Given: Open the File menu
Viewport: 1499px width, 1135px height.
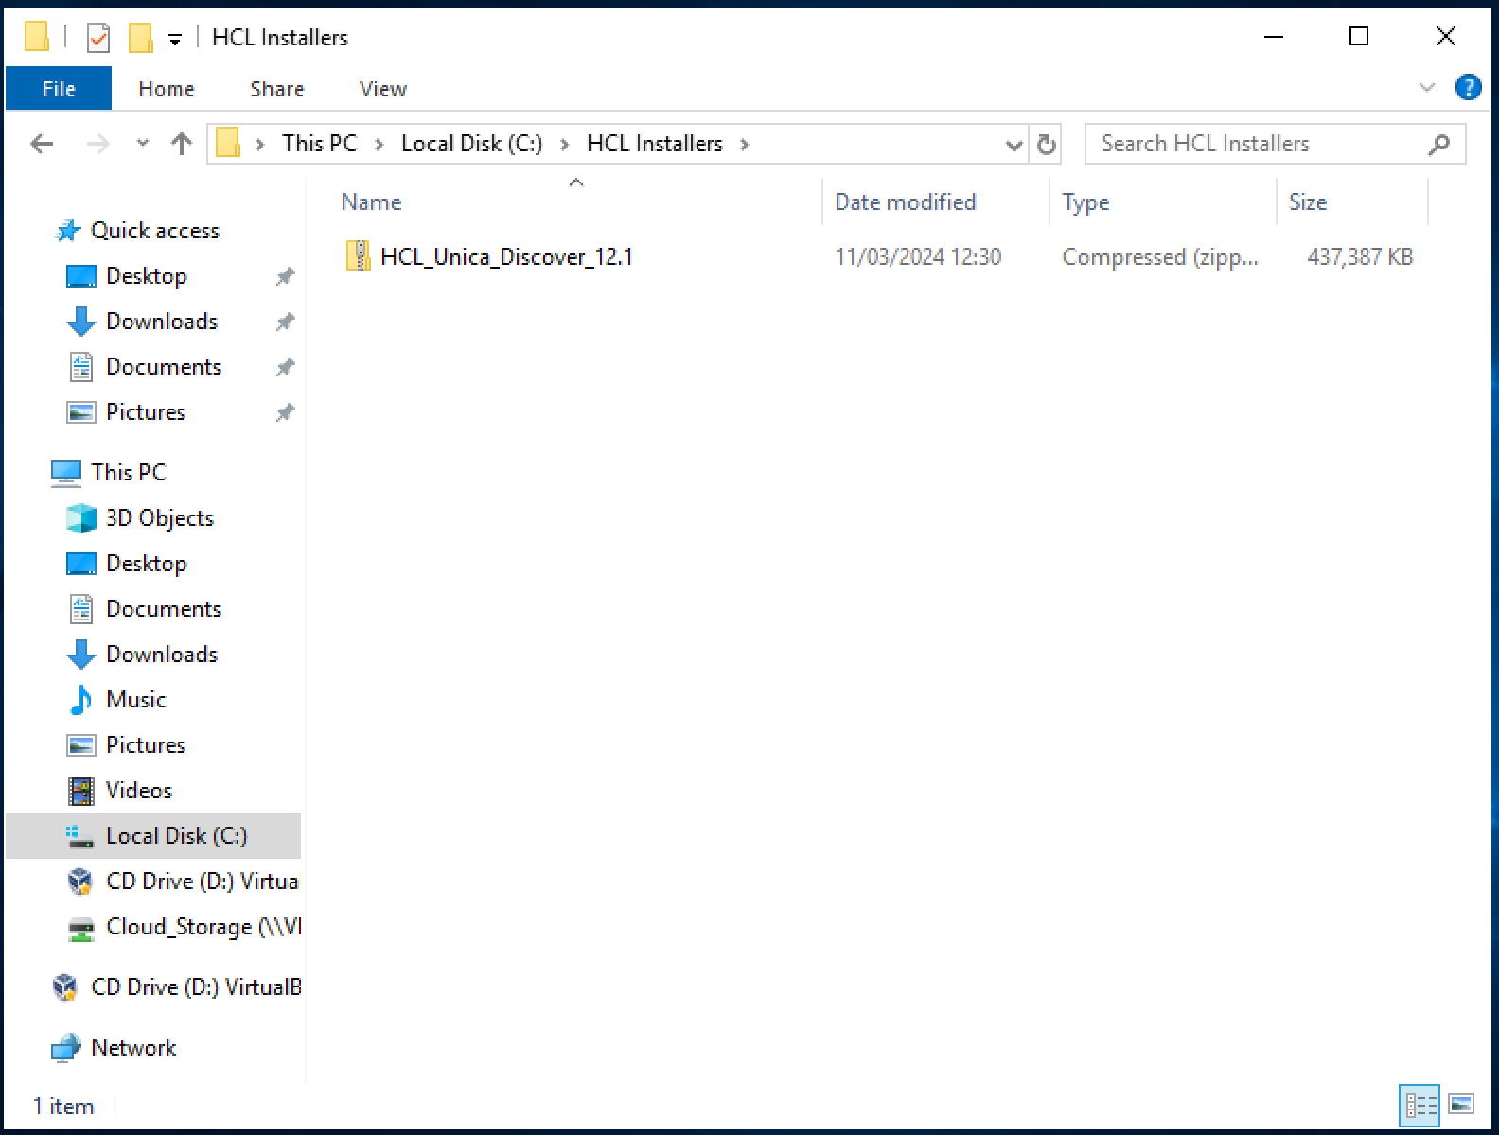Looking at the screenshot, I should 59,89.
